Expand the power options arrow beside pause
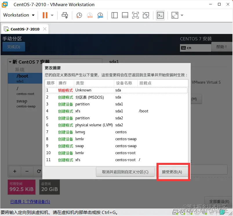This screenshot has height=216, width=233. click(52, 15)
